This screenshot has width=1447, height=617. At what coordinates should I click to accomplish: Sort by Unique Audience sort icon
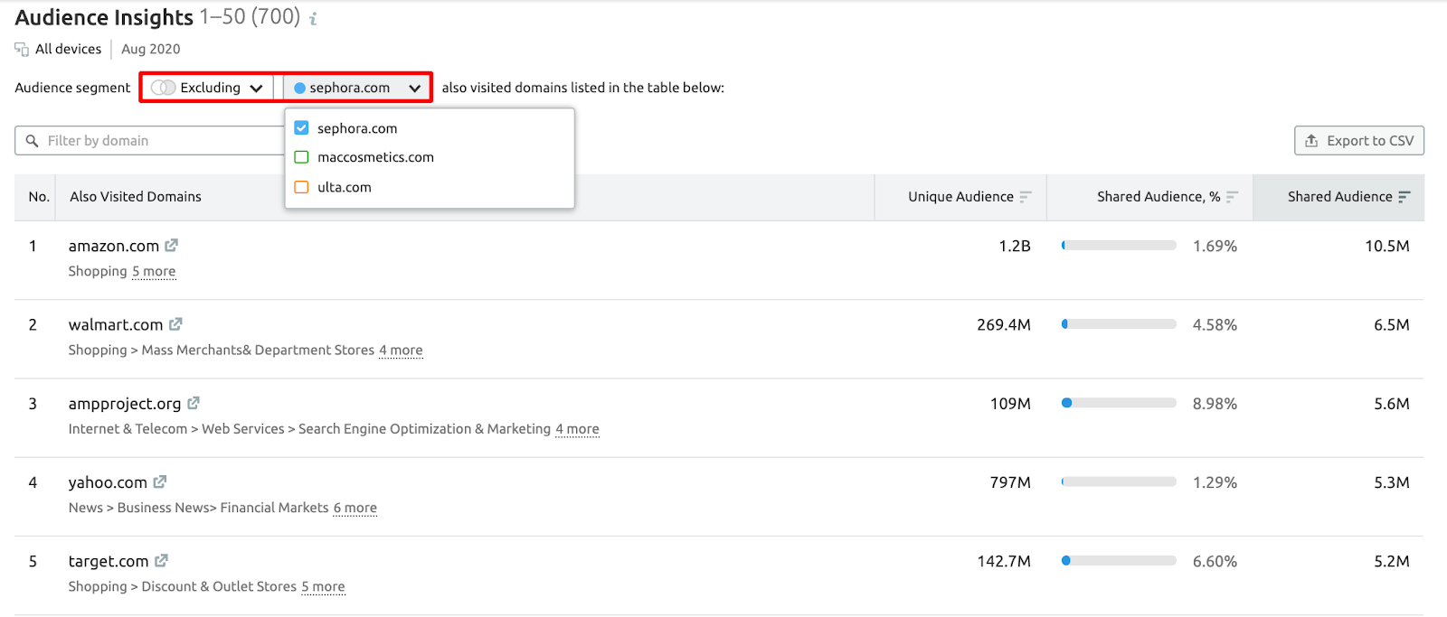[x=1026, y=197]
